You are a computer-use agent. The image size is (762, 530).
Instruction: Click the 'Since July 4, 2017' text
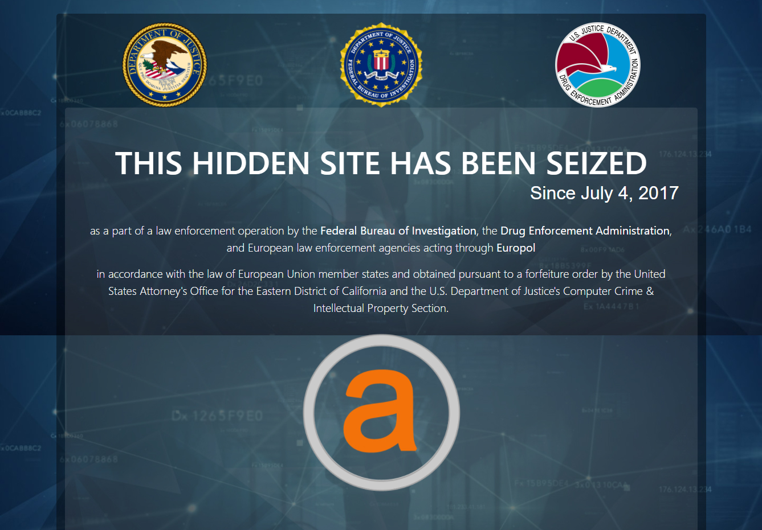click(x=604, y=193)
